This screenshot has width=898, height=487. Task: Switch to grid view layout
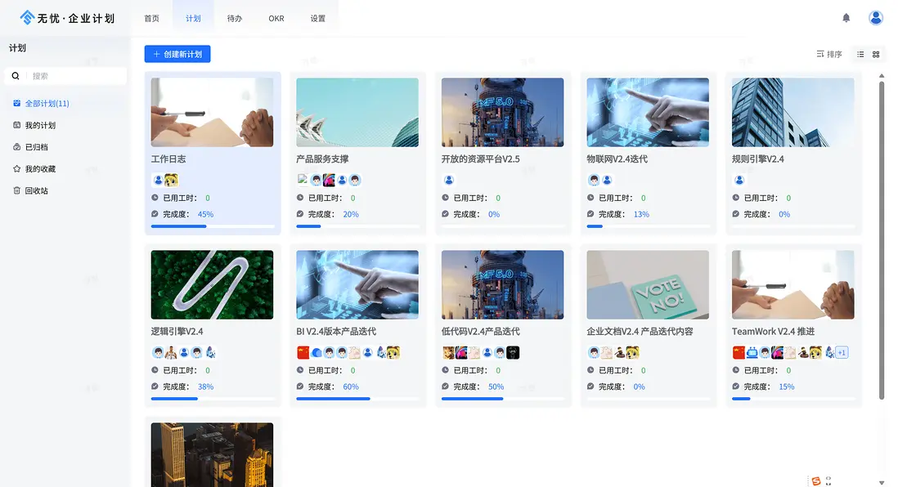pyautogui.click(x=878, y=54)
